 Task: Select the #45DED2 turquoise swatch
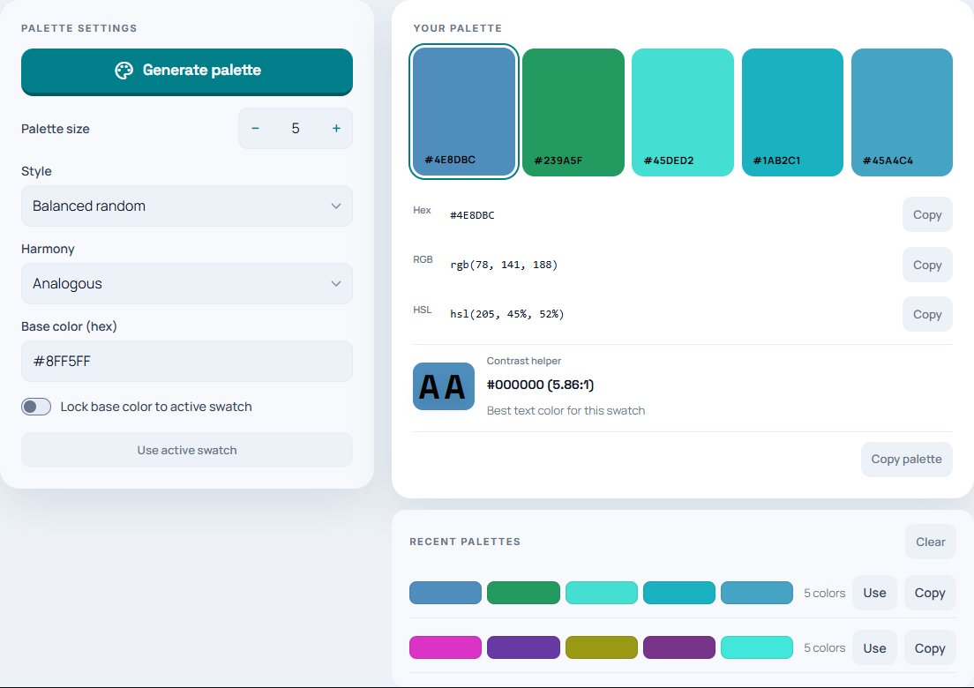[x=683, y=112]
